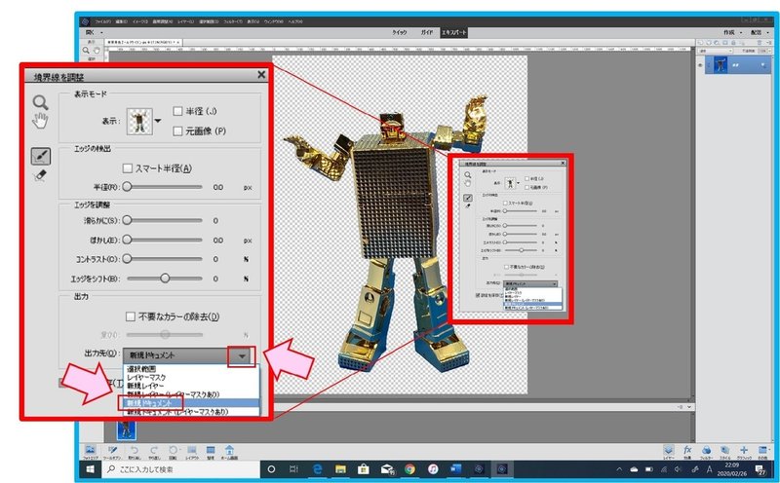Open スタイル panel icon
This screenshot has width=780, height=483.
[725, 451]
